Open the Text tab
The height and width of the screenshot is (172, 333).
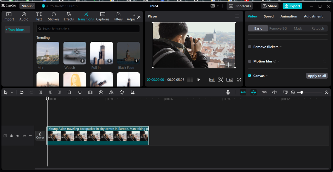coord(39,16)
